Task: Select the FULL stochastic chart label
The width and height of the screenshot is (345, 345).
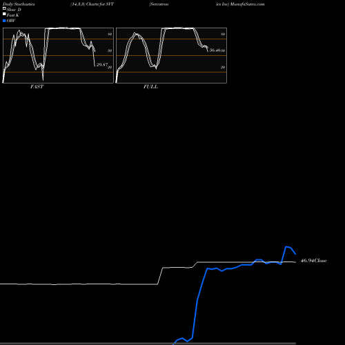Action: (x=150, y=87)
